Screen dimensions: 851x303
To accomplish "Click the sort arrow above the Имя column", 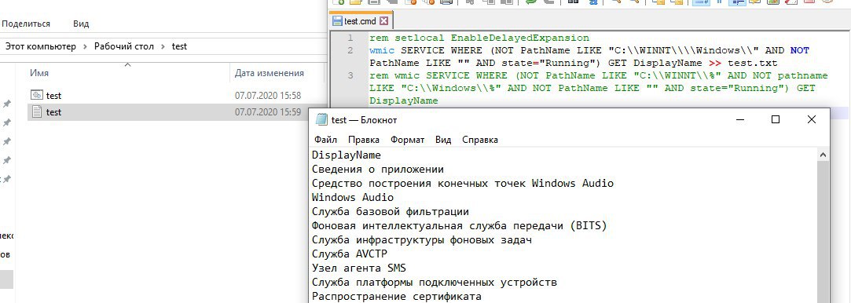I will pyautogui.click(x=128, y=65).
